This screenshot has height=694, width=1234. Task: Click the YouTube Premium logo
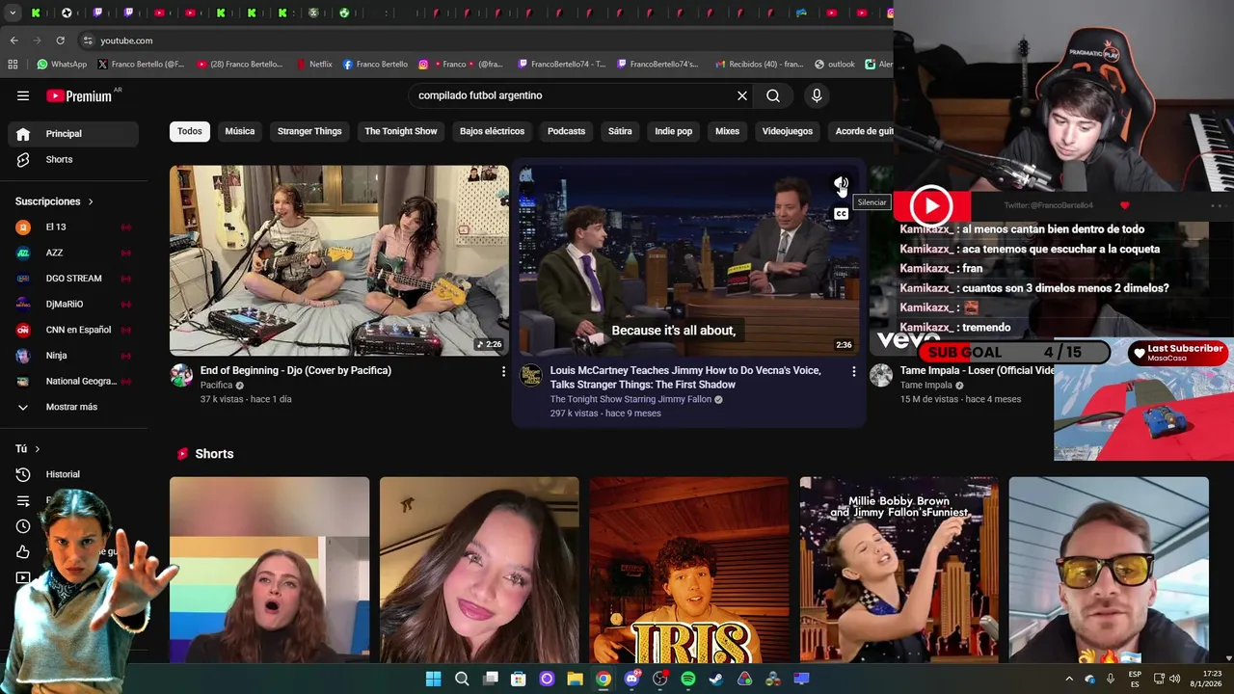[81, 95]
